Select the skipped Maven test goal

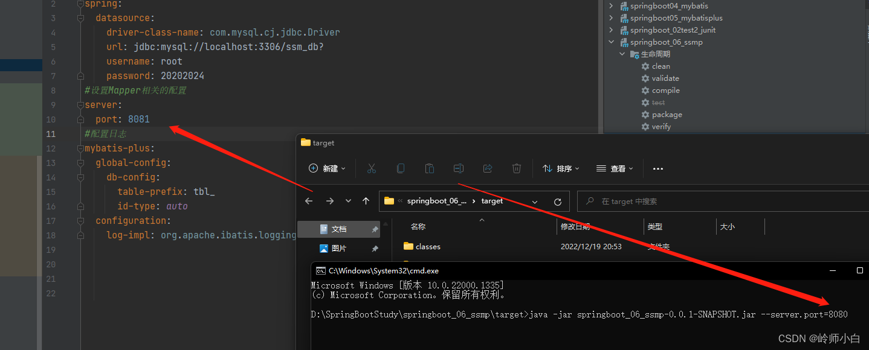657,102
